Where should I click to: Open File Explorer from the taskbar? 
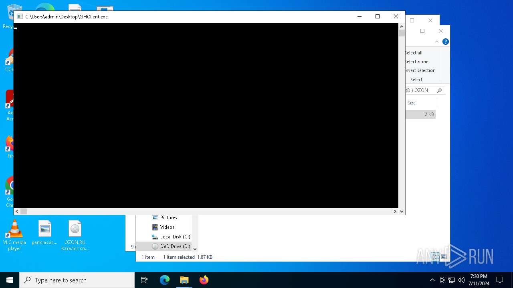pos(184,280)
